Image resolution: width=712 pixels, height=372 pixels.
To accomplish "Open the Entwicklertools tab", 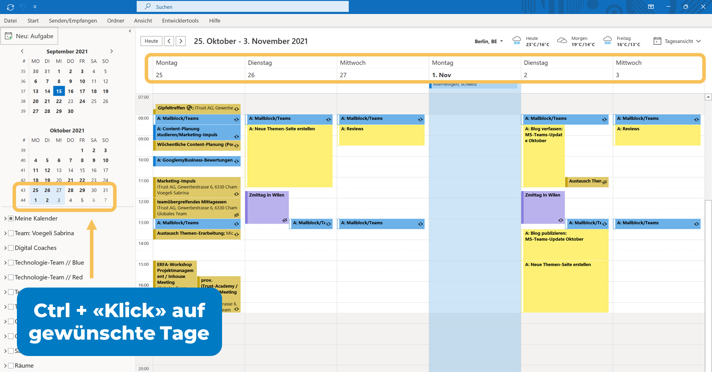I will (180, 20).
